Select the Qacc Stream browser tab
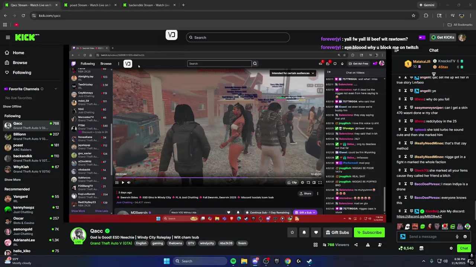The width and height of the screenshot is (476, 267). [x=30, y=5]
